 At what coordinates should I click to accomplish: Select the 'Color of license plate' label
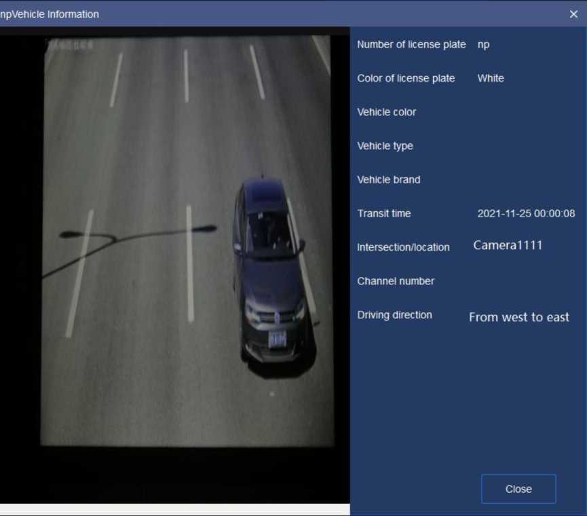pyautogui.click(x=406, y=78)
